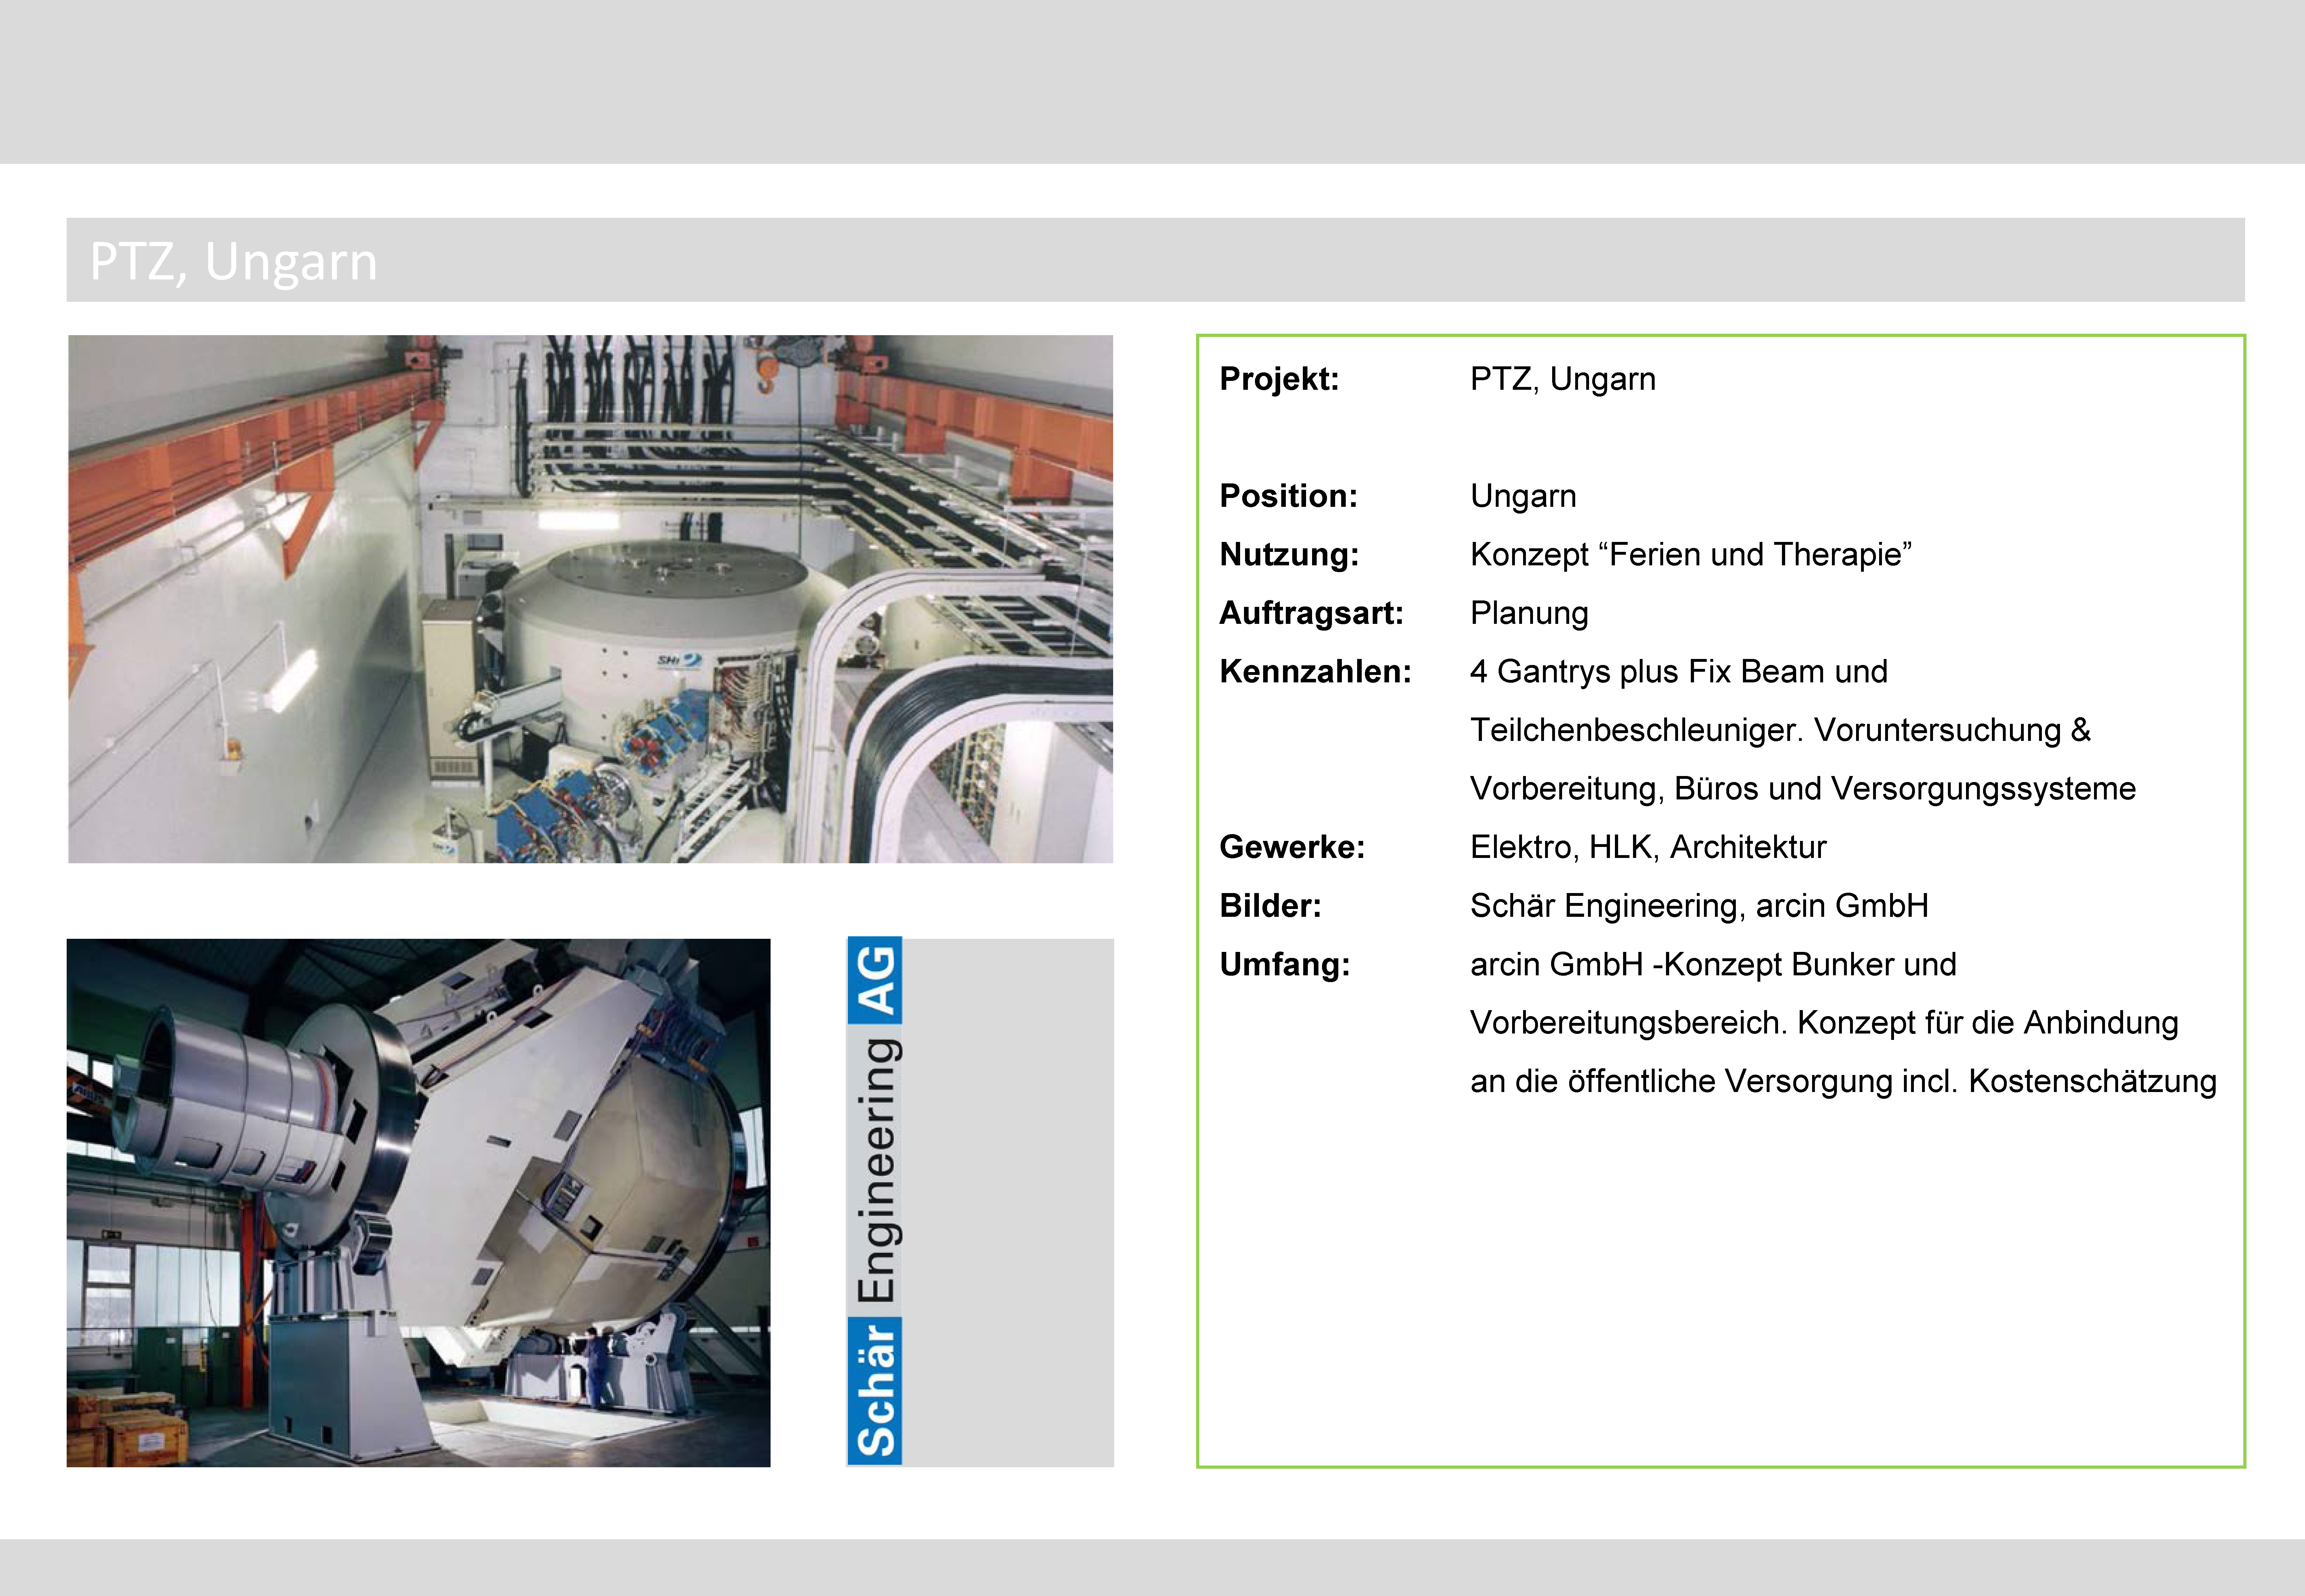This screenshot has height=1596, width=2305.
Task: Select the 'Nutzung:' label
Action: (x=1289, y=555)
